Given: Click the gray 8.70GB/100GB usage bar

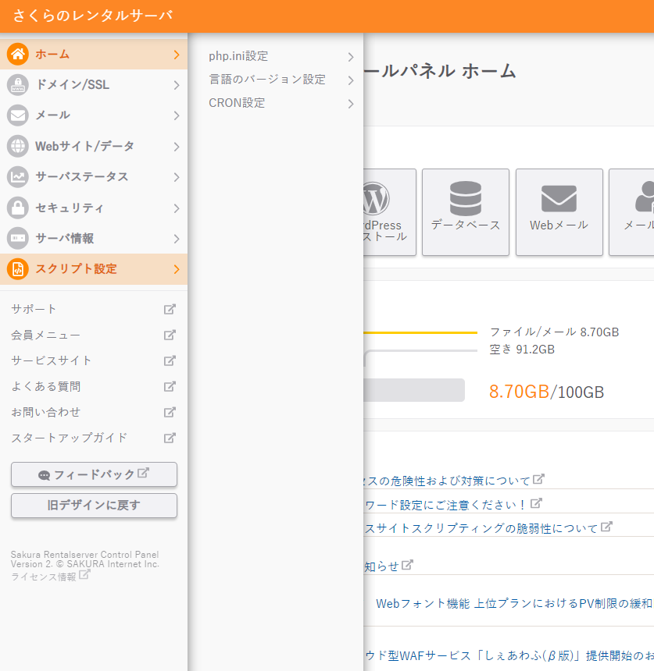Looking at the screenshot, I should 414,390.
